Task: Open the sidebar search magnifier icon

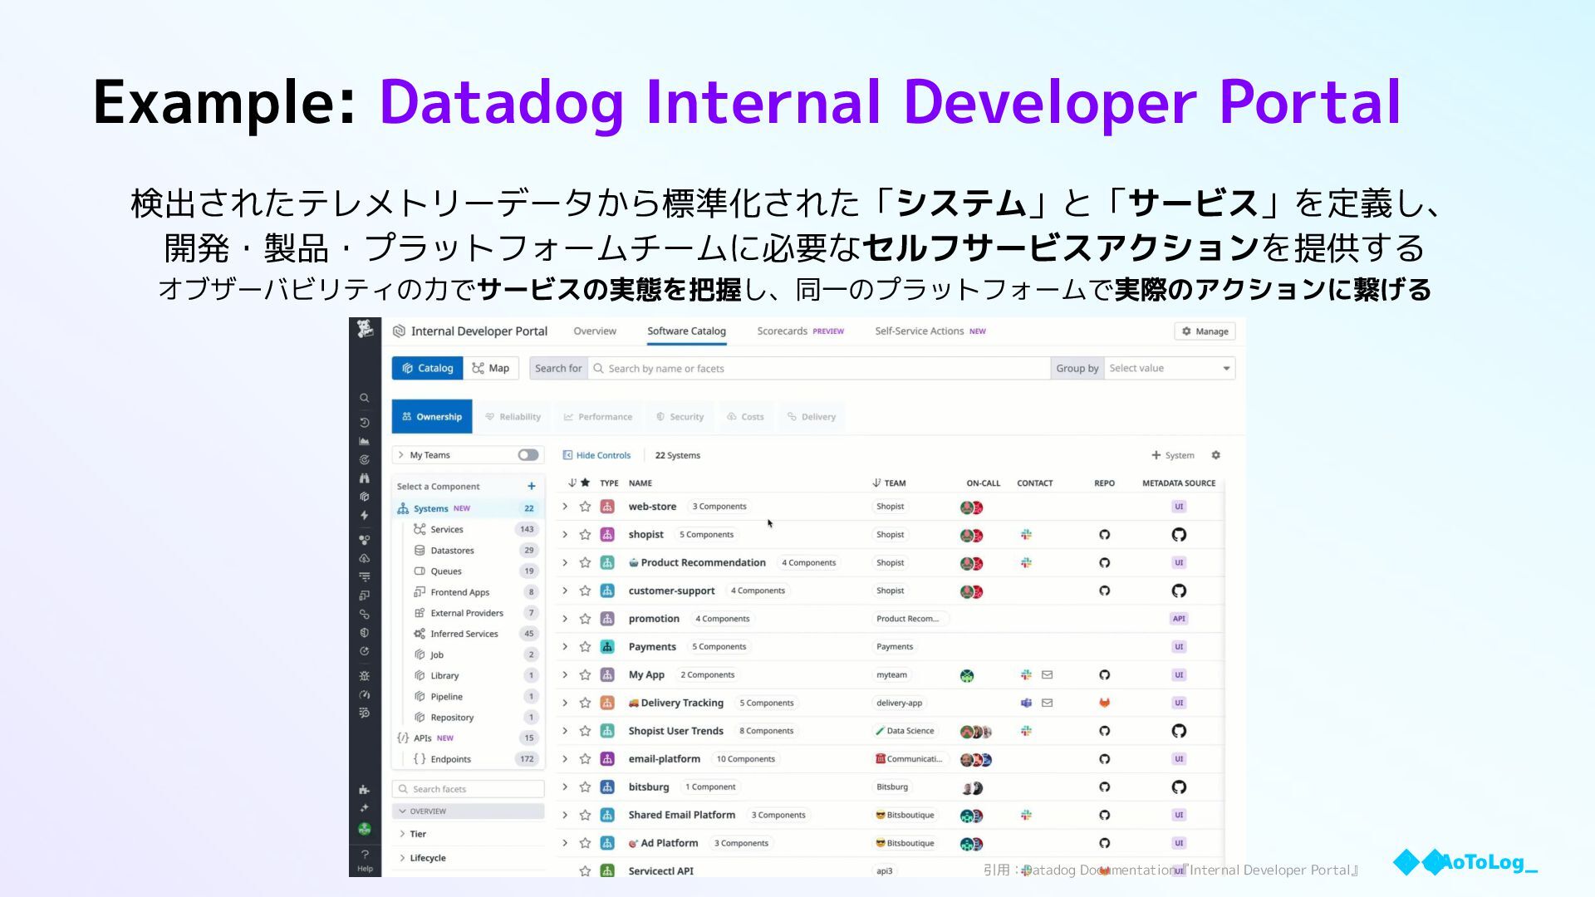Action: tap(364, 398)
